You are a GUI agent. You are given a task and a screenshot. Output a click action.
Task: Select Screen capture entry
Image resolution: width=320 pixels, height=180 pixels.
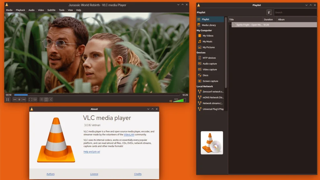(210, 81)
